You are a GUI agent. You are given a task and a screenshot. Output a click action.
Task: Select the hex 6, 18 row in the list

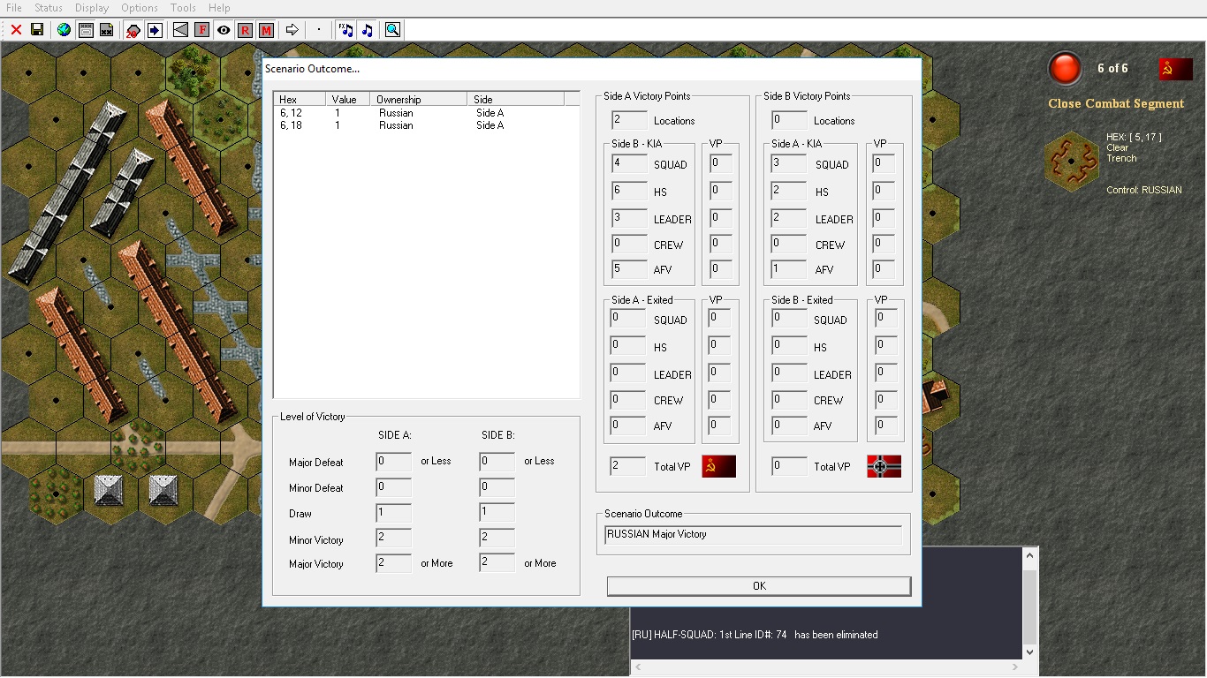427,125
